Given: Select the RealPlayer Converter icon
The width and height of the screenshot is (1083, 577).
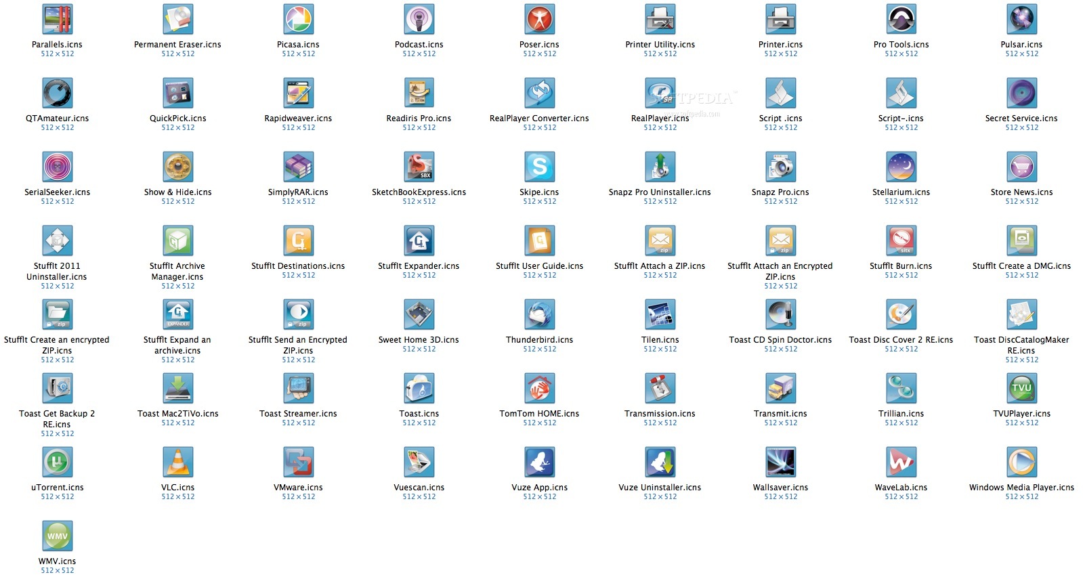Looking at the screenshot, I should coord(540,93).
